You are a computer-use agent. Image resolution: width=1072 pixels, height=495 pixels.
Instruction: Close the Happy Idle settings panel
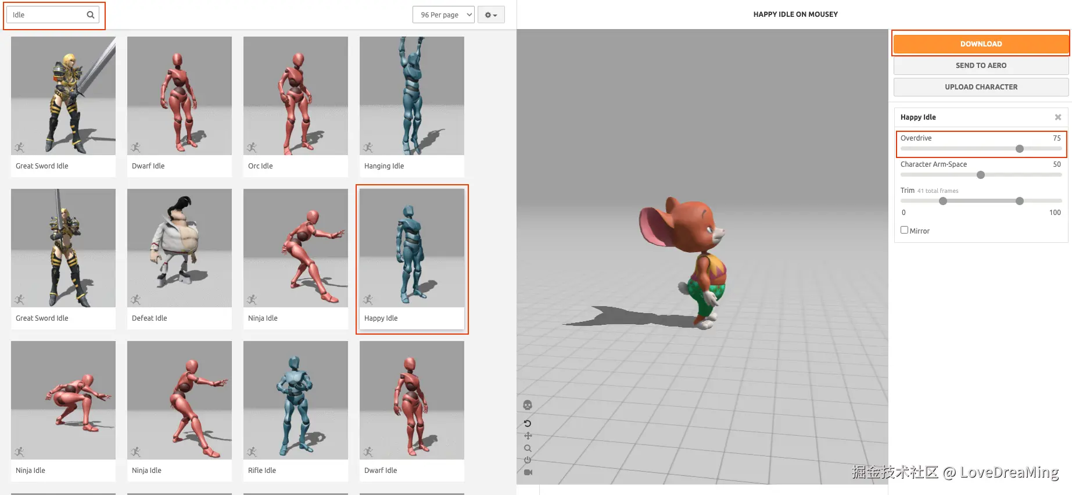coord(1058,117)
